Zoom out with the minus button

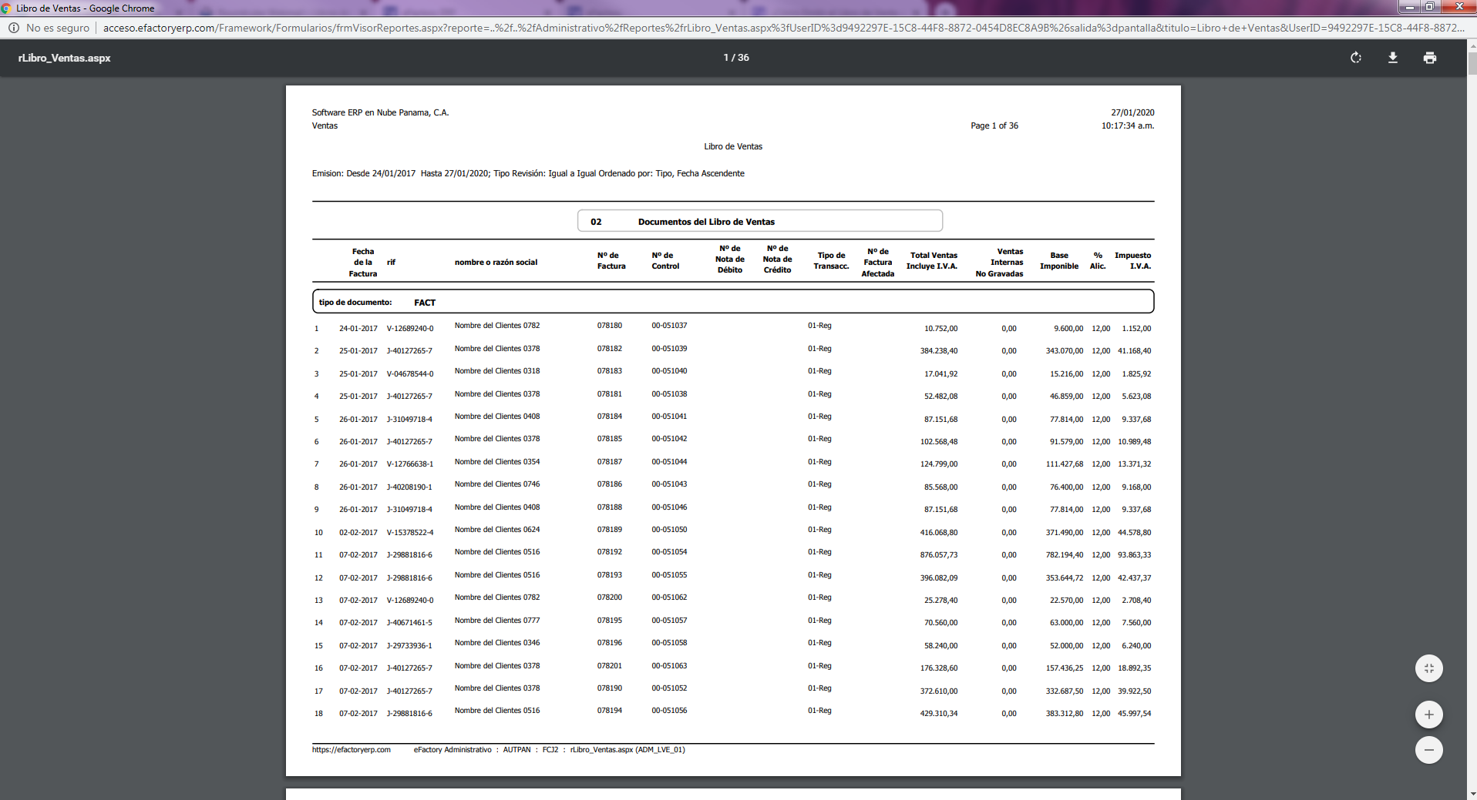point(1428,750)
